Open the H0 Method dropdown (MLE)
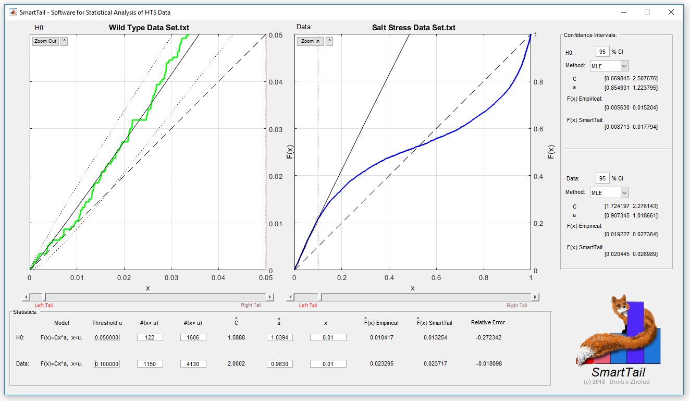The width and height of the screenshot is (690, 401). coord(609,66)
